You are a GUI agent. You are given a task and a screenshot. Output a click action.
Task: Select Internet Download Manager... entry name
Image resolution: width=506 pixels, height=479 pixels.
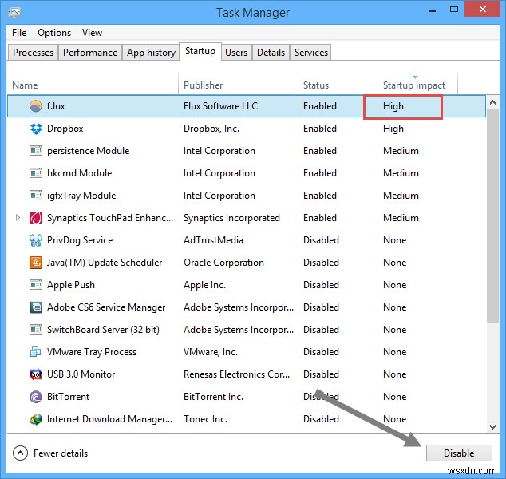tap(109, 419)
